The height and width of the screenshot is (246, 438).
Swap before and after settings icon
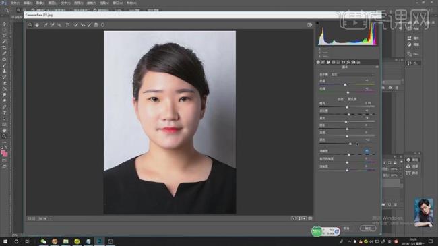tap(299, 218)
